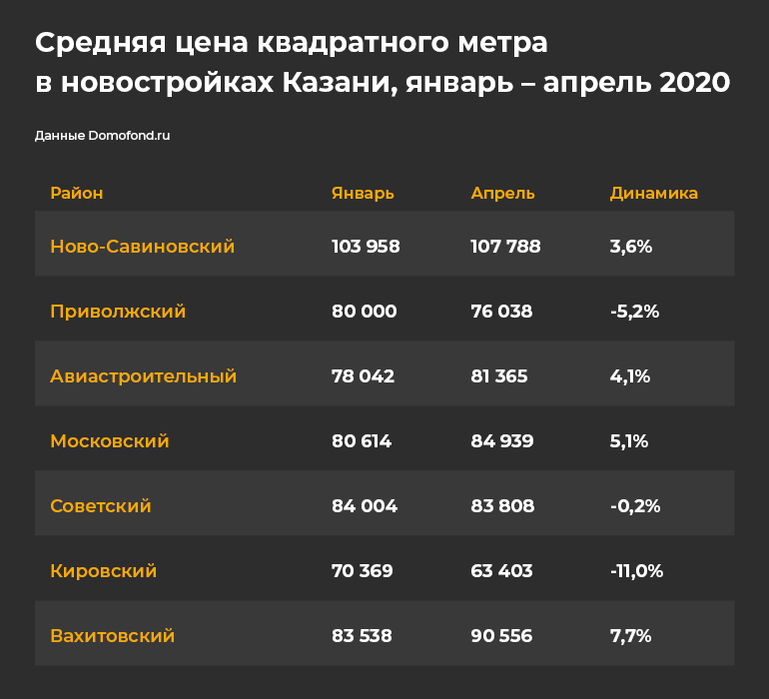Click the Январь column header
Viewport: 769px width, 699px height.
pyautogui.click(x=363, y=194)
